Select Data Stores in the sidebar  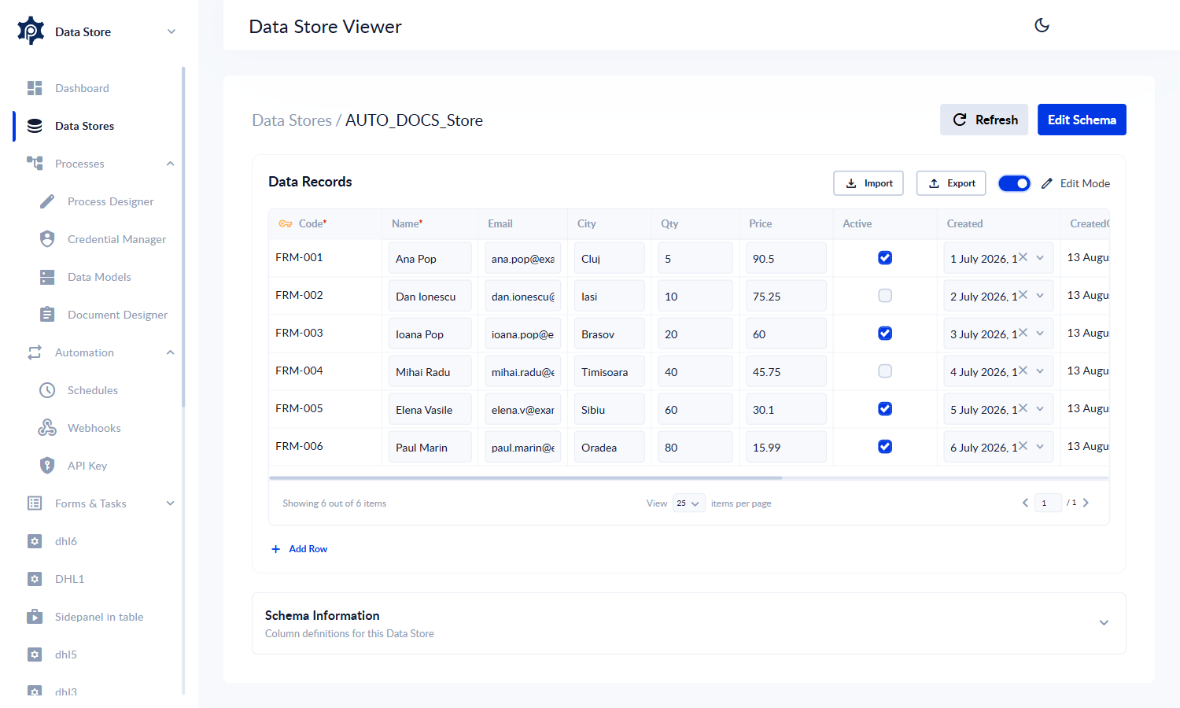coord(84,126)
